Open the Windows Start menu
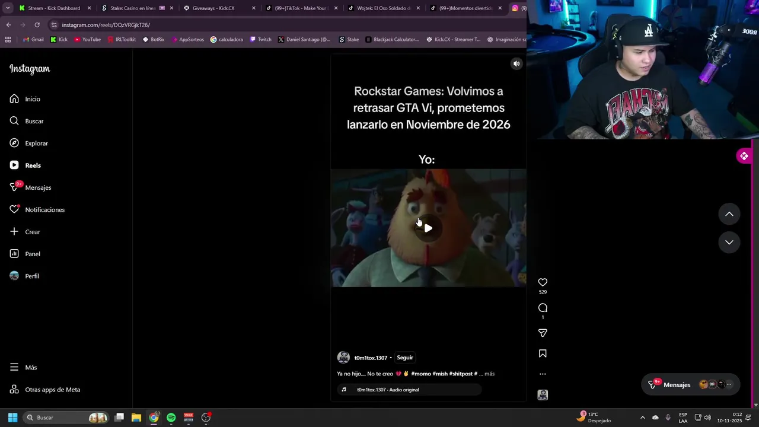The image size is (759, 427). 12,418
